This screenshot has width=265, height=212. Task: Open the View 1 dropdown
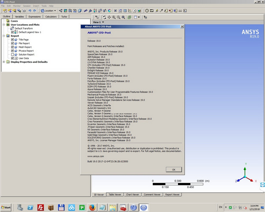[98, 22]
